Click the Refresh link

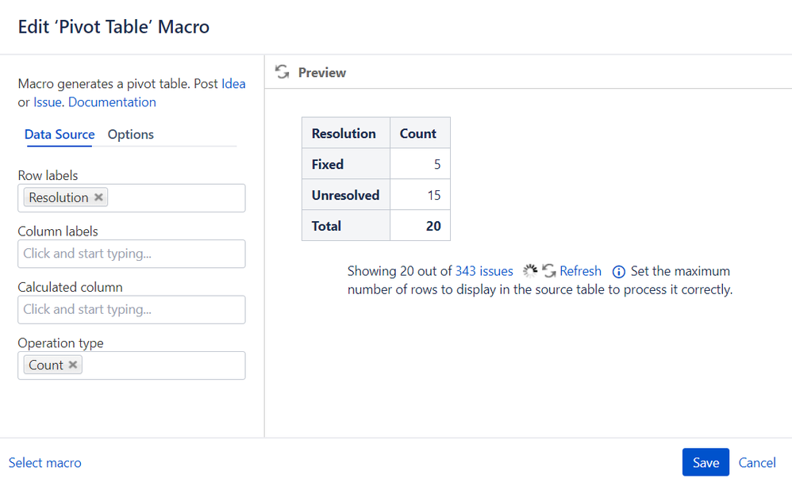pyautogui.click(x=580, y=271)
